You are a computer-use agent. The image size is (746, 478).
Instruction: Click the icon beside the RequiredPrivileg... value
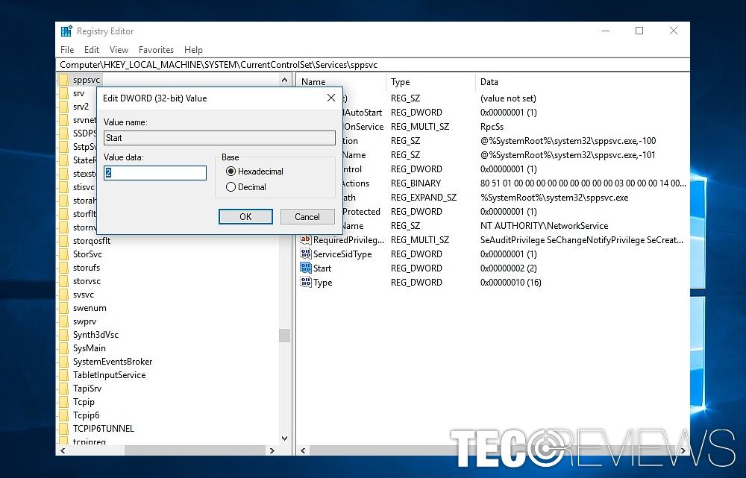tap(305, 239)
